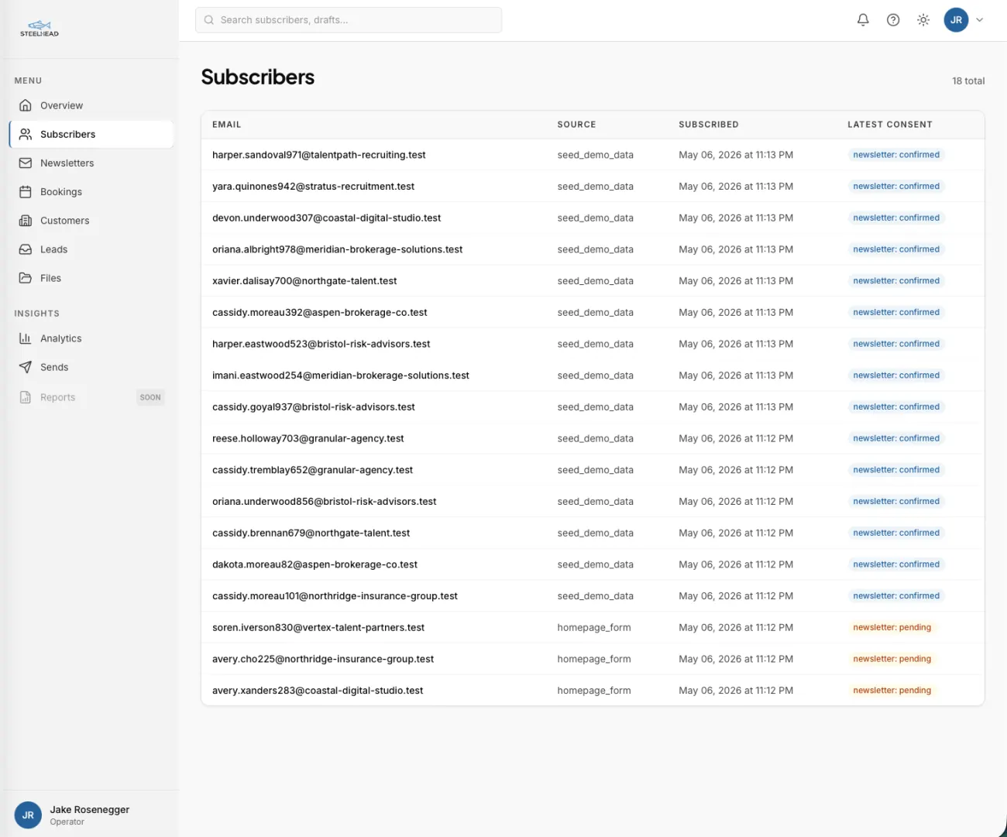The width and height of the screenshot is (1007, 837).
Task: Click the Customers building icon
Action: 26,221
